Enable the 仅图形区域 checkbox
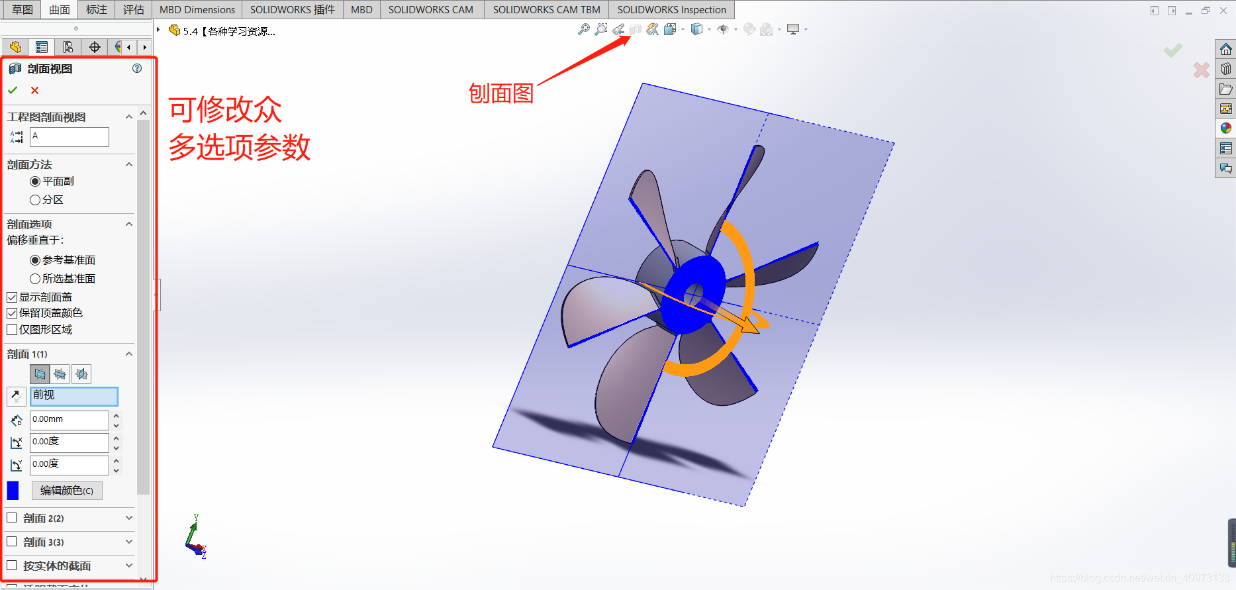The width and height of the screenshot is (1236, 590). pos(12,330)
